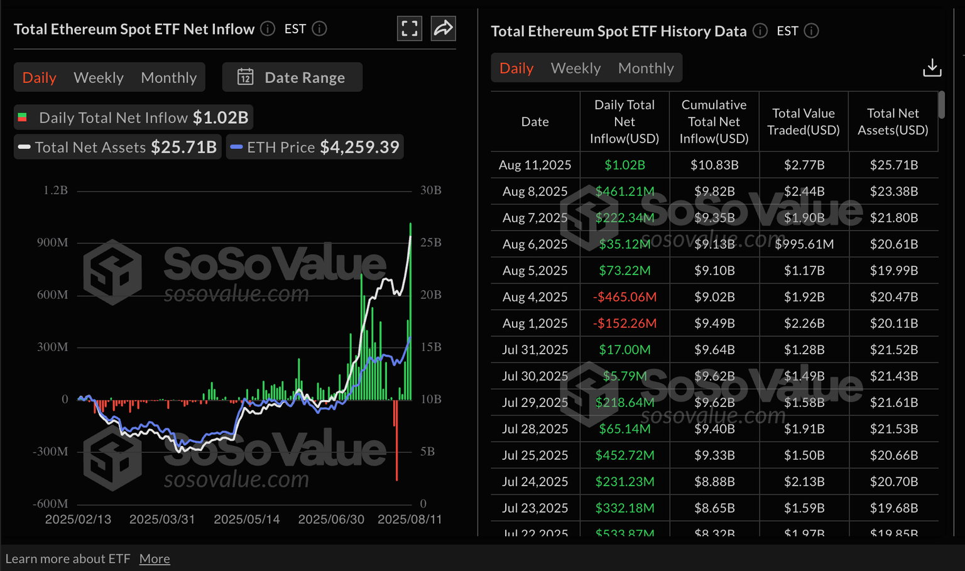Screen dimensions: 965x571
Task: Click info icon next to history table EST
Action: pos(811,31)
